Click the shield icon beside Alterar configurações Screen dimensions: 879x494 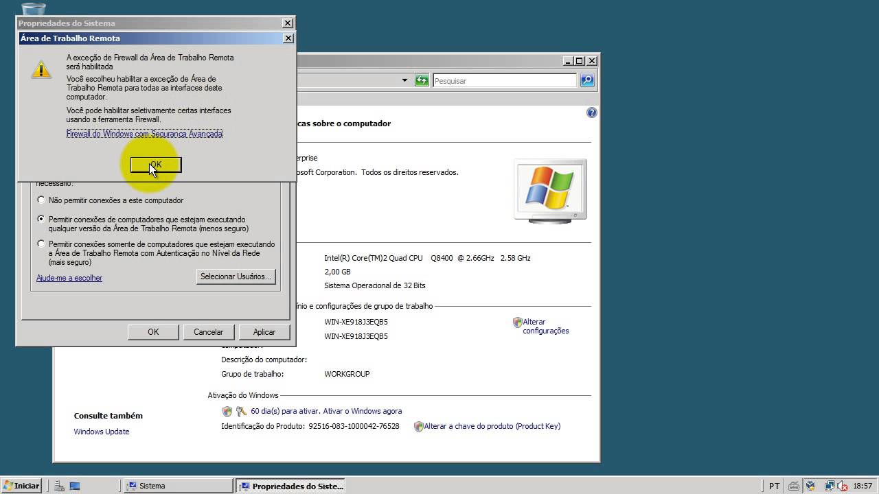[x=517, y=322]
